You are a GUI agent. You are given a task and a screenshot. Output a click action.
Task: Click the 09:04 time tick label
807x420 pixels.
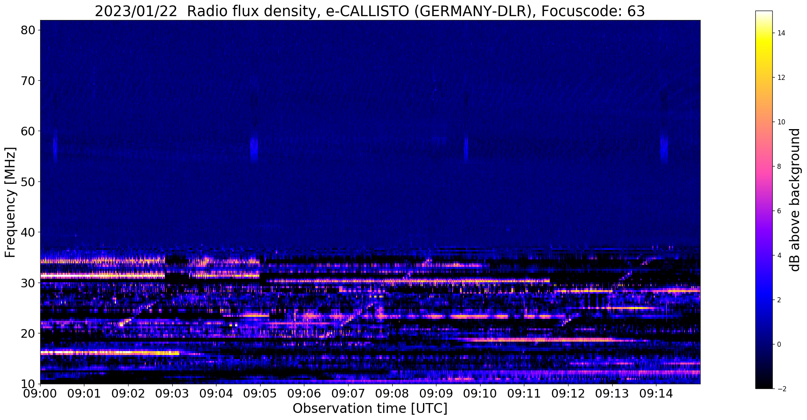[216, 393]
